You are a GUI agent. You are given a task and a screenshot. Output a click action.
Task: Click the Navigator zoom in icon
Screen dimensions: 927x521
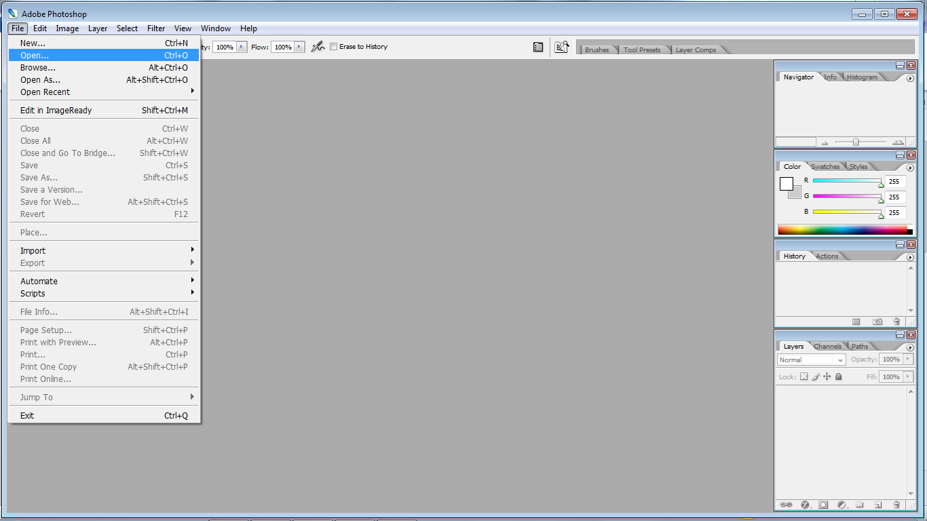pyautogui.click(x=898, y=142)
